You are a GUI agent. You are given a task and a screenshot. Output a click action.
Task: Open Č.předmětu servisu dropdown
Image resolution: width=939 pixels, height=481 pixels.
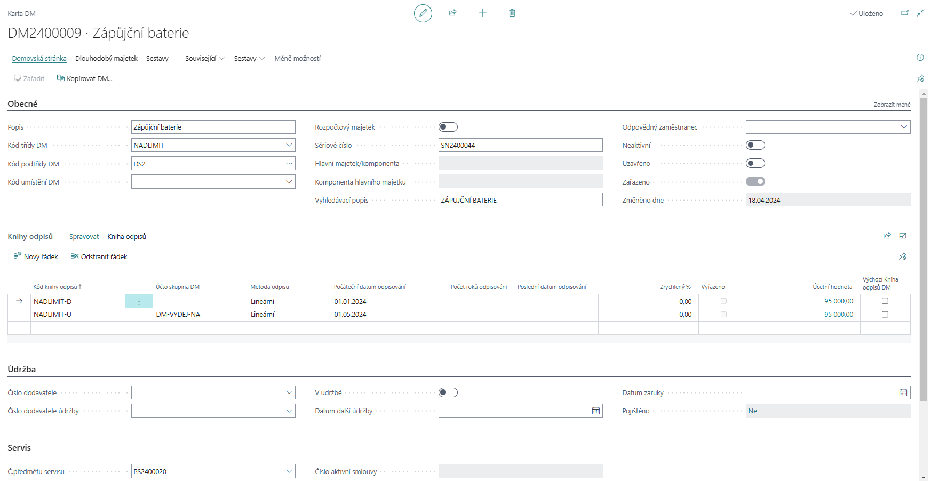pos(289,471)
